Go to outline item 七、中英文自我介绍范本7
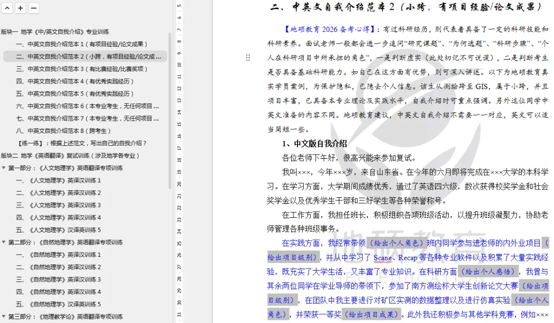The image size is (554, 323). click(x=87, y=118)
